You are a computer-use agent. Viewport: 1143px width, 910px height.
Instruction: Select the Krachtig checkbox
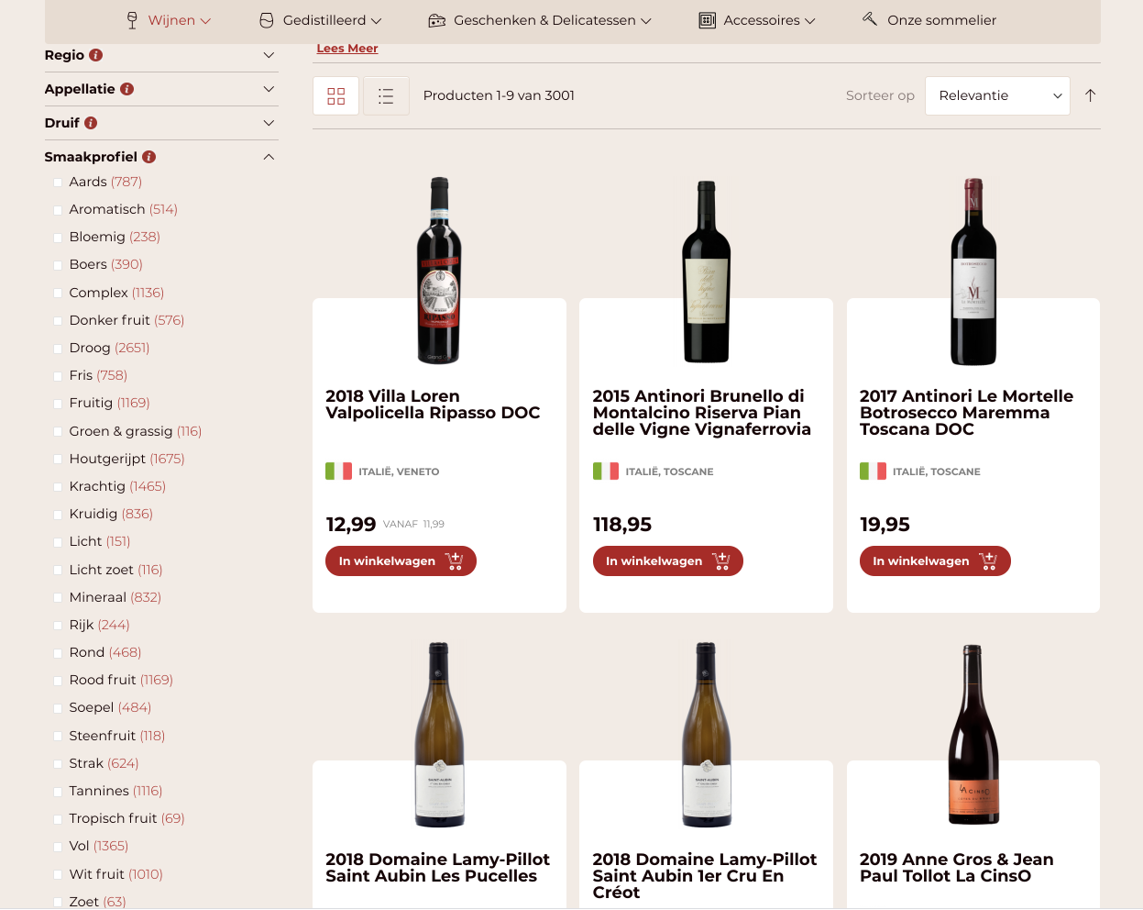pos(59,487)
